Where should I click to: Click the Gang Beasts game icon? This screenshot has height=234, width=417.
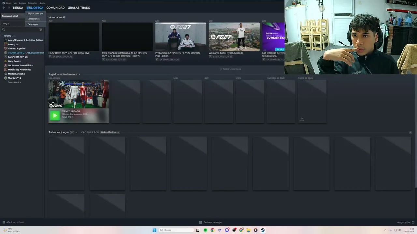tap(6, 61)
